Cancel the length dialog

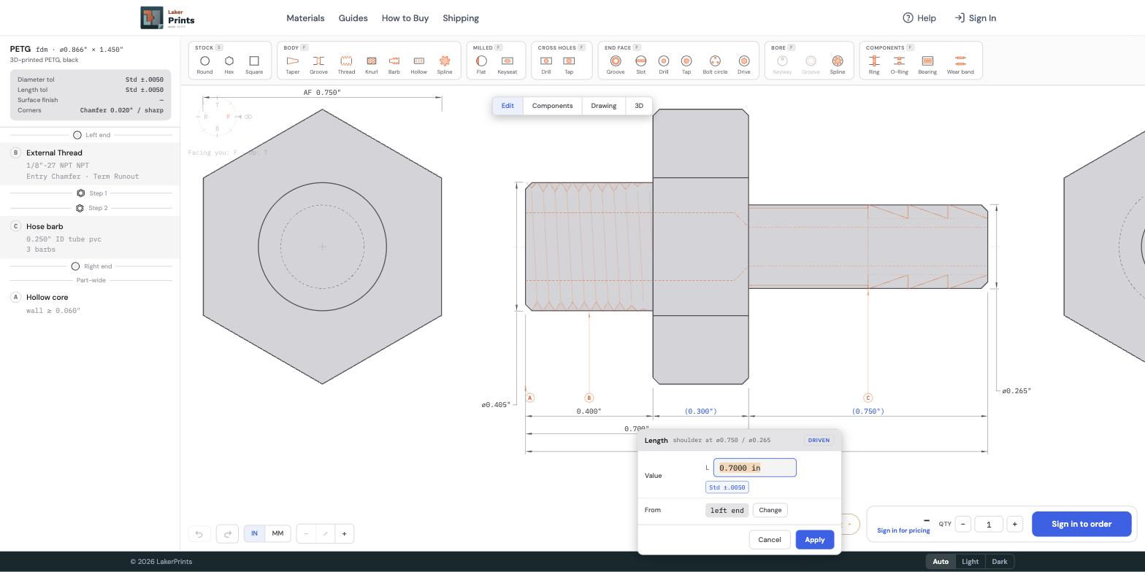(x=769, y=540)
